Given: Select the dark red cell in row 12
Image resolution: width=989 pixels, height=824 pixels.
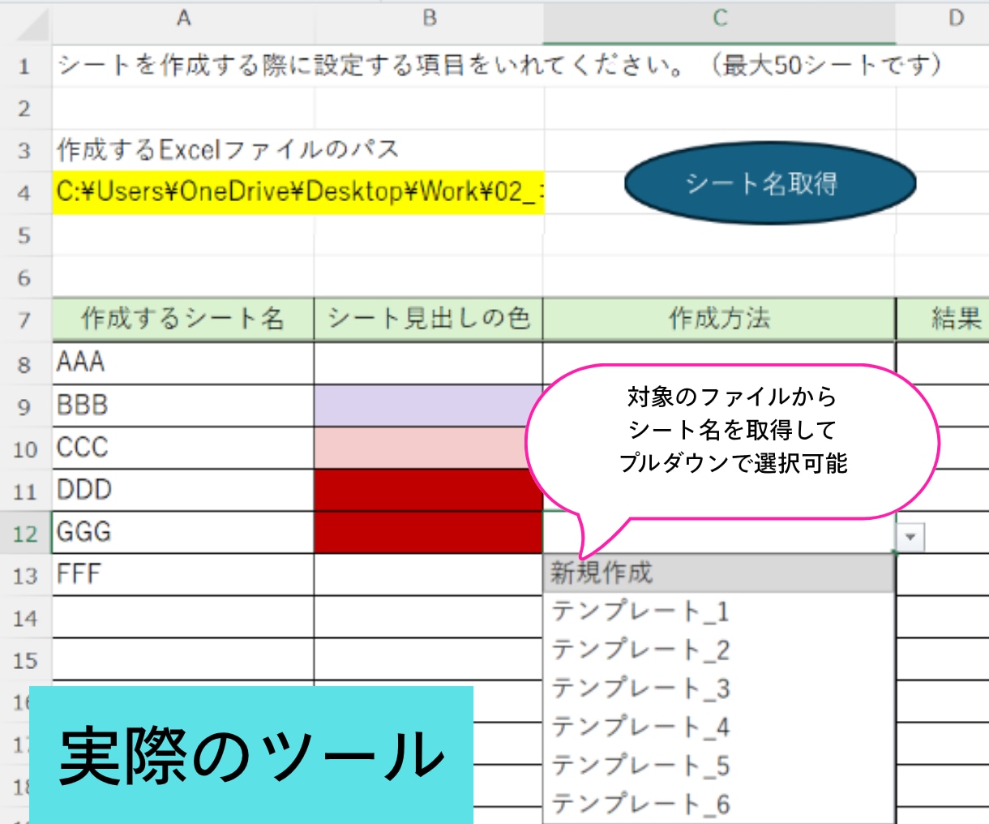Looking at the screenshot, I should pyautogui.click(x=429, y=532).
